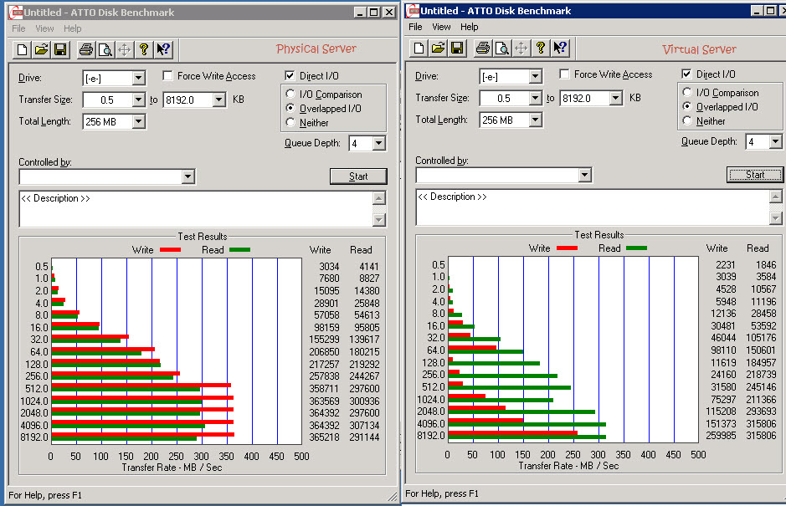Open 8192.0 max transfer dropdown in Virtual Server window
Screen dimensions: 786x506
(x=616, y=98)
